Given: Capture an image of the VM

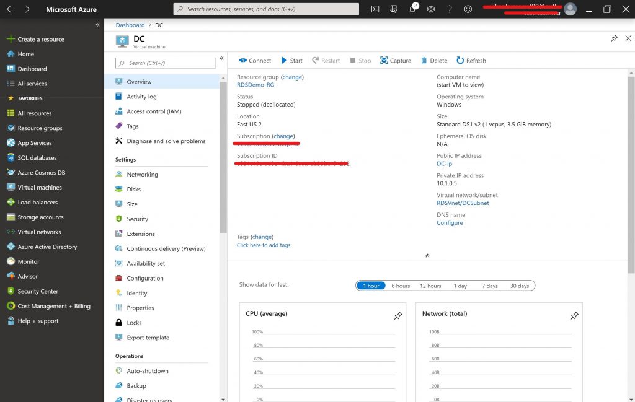Looking at the screenshot, I should pyautogui.click(x=395, y=60).
